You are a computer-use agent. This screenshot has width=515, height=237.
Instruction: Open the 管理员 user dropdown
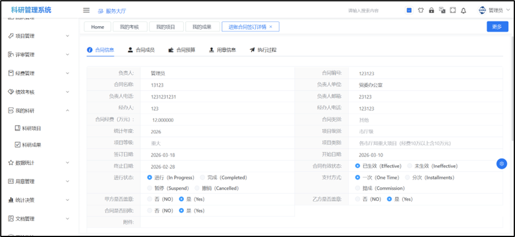pos(492,10)
